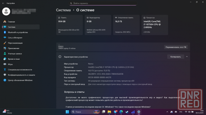Select Система in the sidebar
The width and height of the screenshot is (206, 115).
pyautogui.click(x=21, y=27)
